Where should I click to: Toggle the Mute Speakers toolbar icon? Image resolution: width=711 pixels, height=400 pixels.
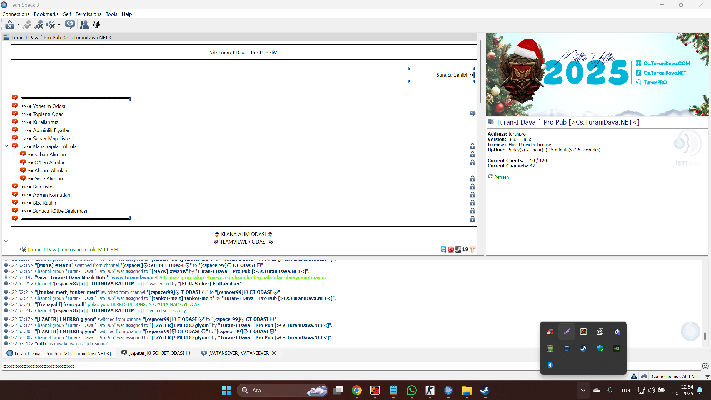[x=51, y=25]
